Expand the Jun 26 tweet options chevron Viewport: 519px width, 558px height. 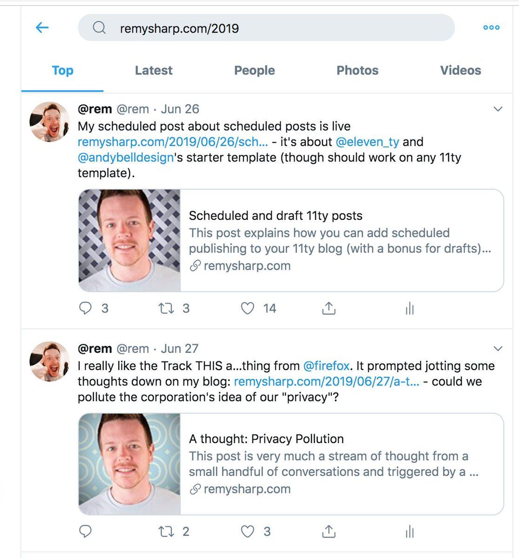498,109
